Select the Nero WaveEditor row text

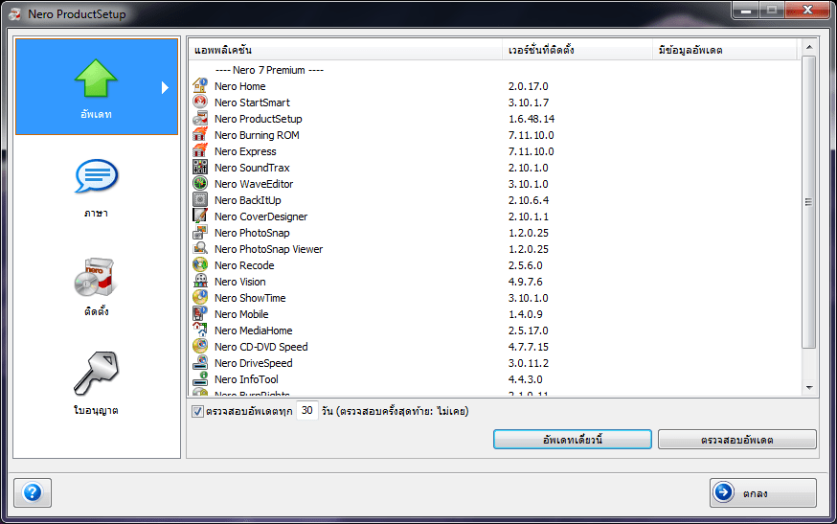pyautogui.click(x=254, y=184)
